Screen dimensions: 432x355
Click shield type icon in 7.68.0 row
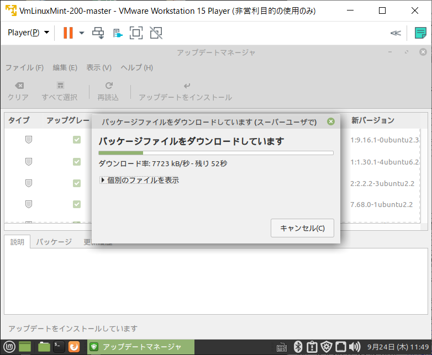(29, 204)
